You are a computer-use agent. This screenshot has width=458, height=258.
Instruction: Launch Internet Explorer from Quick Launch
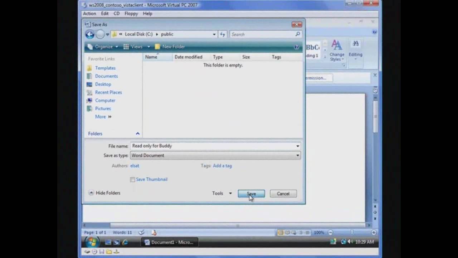pos(125,243)
